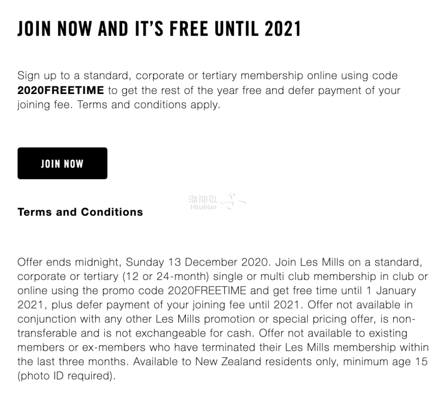Click the 'minimum age 15' text
This screenshot has width=437, height=403.
coord(386,362)
